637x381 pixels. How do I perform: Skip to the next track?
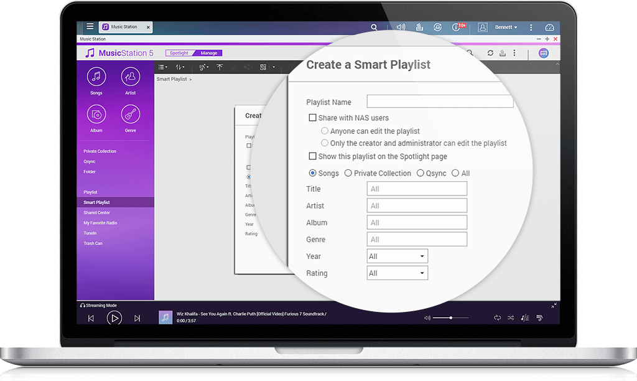click(137, 318)
